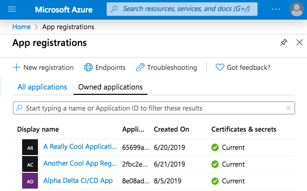The width and height of the screenshot is (307, 191).
Task: Select created date 6/20/2019
Action: (x=170, y=147)
